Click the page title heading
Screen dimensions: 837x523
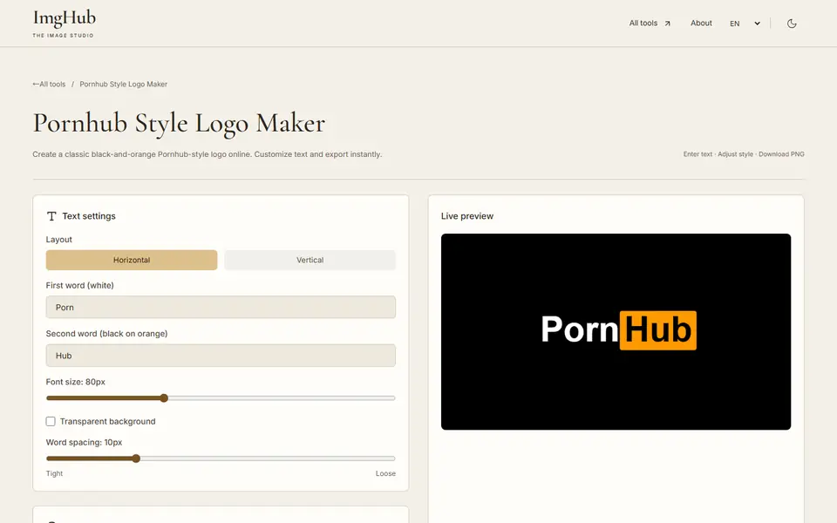(179, 123)
